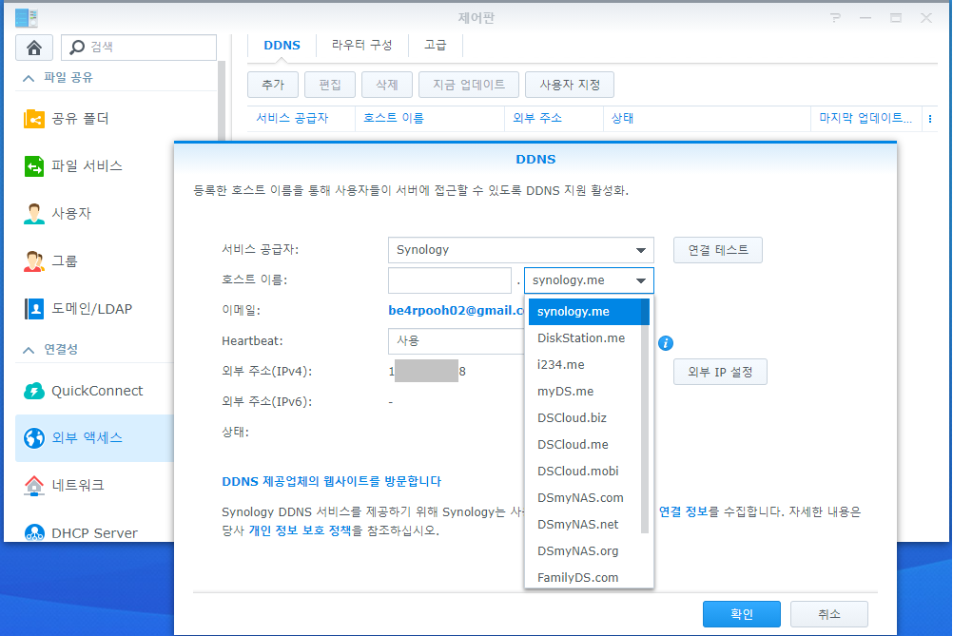Click the 외부 IP 설정 button
953x636 pixels.
[720, 372]
